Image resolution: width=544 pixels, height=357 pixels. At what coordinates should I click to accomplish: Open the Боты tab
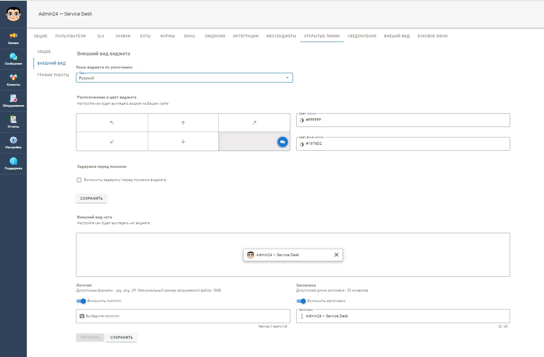[145, 36]
